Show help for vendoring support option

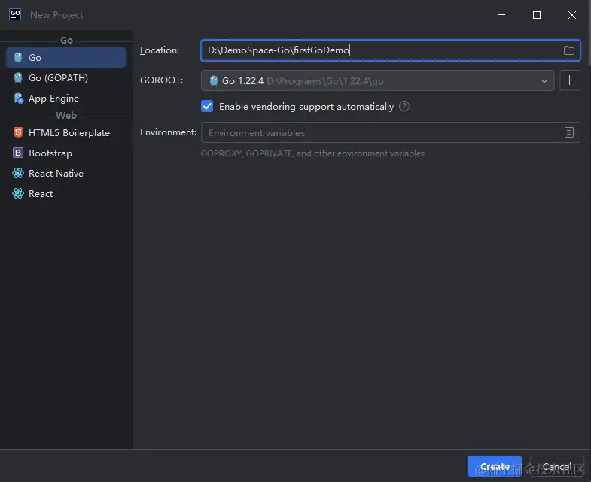pyautogui.click(x=404, y=107)
